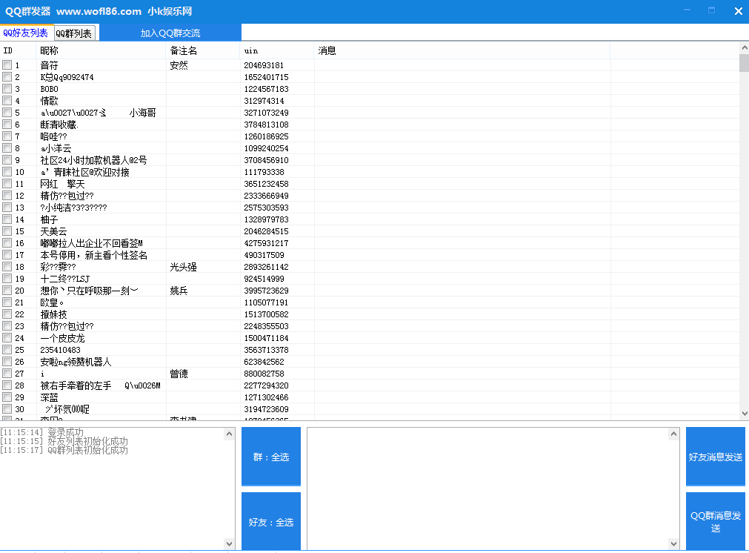Check the box for row 24 一个皮皮龙
Image resolution: width=749 pixels, height=553 pixels.
pyautogui.click(x=7, y=338)
